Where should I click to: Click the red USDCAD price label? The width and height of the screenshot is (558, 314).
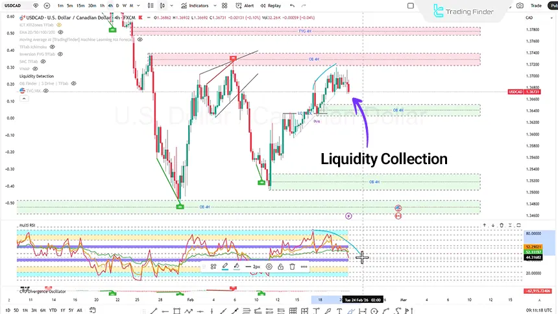(524, 92)
